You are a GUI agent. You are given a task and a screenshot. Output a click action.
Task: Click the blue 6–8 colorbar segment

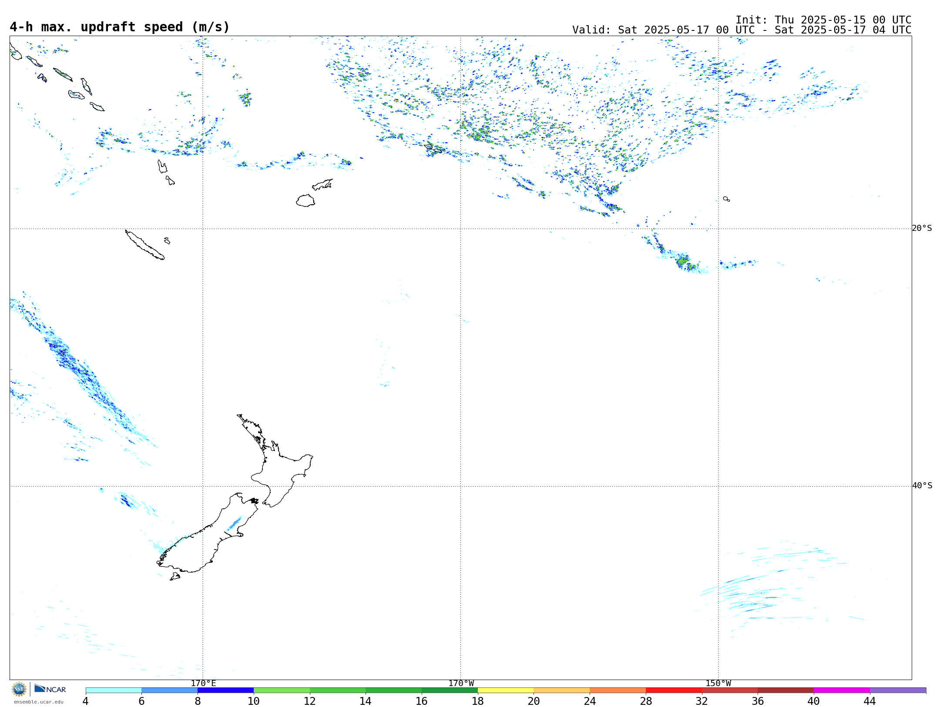click(x=170, y=690)
